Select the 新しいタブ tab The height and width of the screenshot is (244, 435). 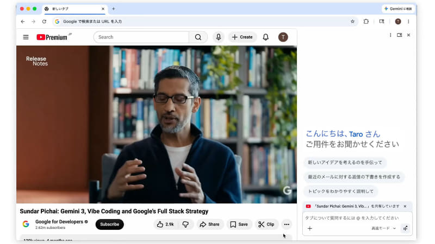74,9
